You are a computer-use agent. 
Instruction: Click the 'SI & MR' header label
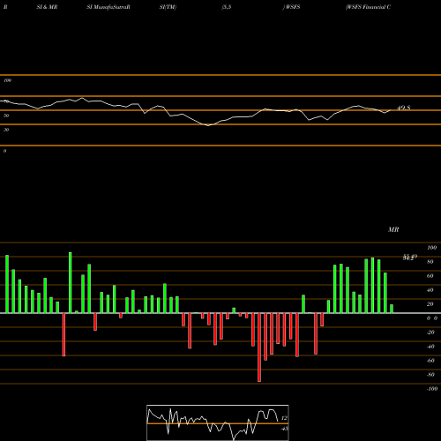point(47,7)
